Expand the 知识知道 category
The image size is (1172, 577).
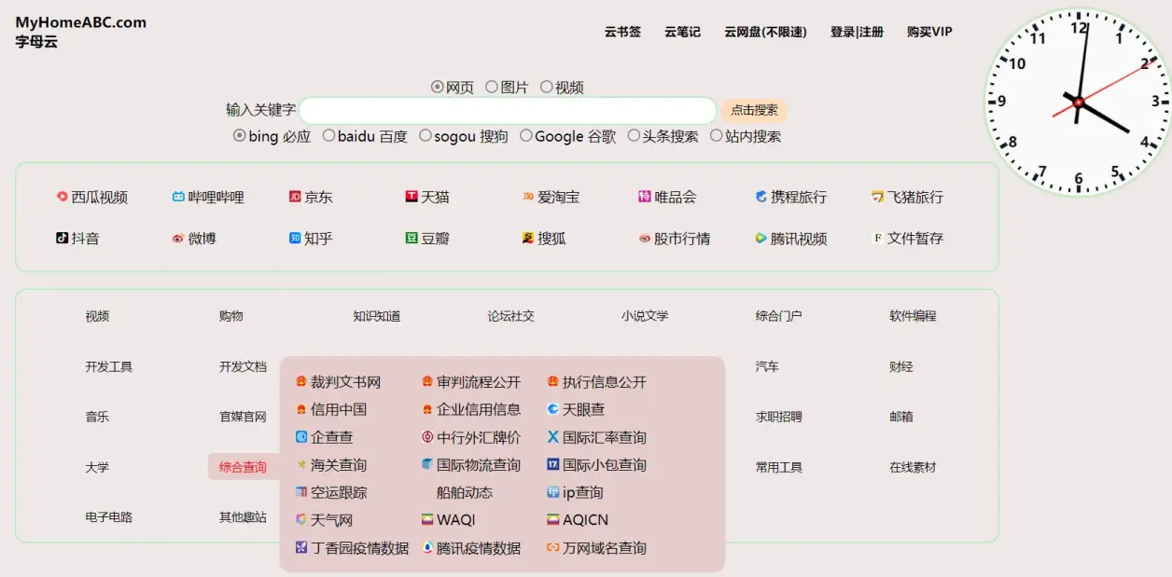pos(377,316)
